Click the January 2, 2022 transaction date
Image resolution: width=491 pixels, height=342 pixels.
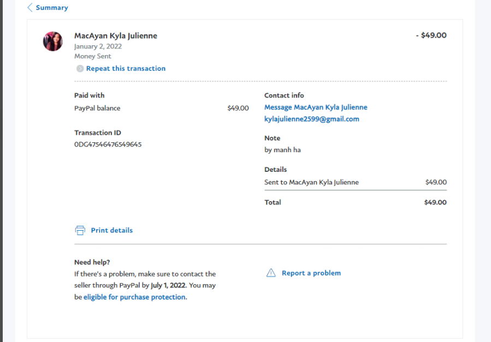[98, 46]
